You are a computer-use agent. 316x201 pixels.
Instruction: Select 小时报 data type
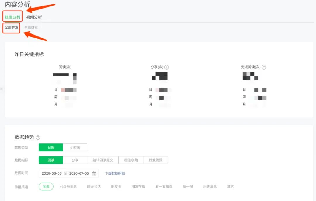75,148
